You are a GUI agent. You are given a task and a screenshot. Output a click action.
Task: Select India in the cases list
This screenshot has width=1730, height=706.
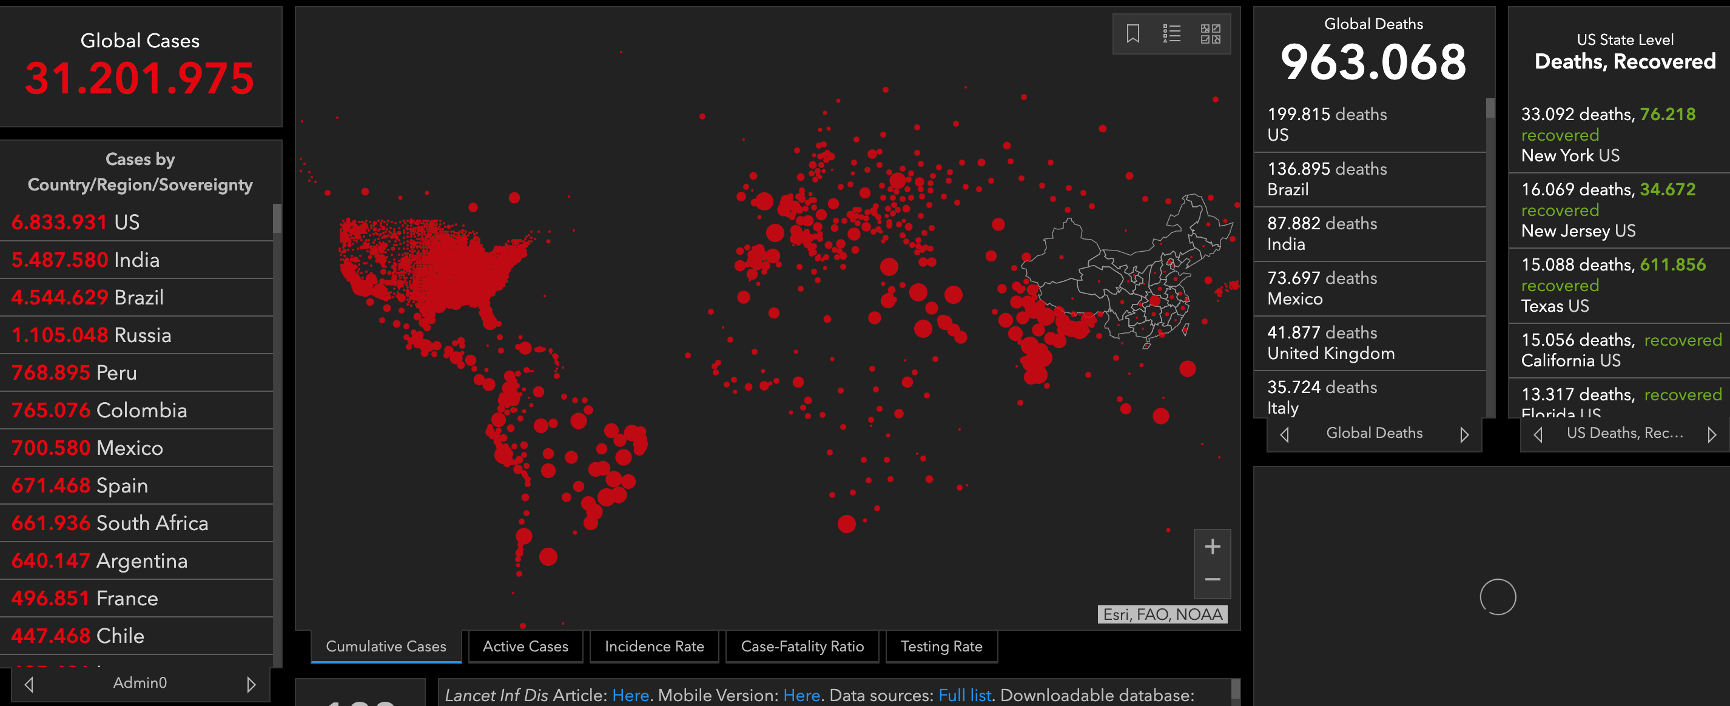pos(86,260)
